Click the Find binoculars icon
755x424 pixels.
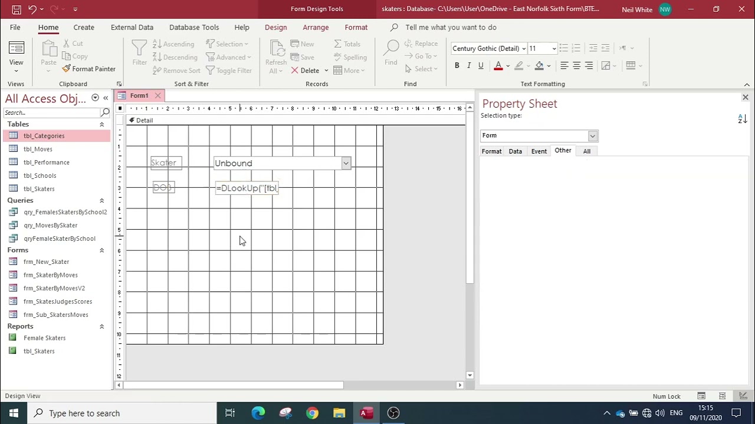[390, 48]
